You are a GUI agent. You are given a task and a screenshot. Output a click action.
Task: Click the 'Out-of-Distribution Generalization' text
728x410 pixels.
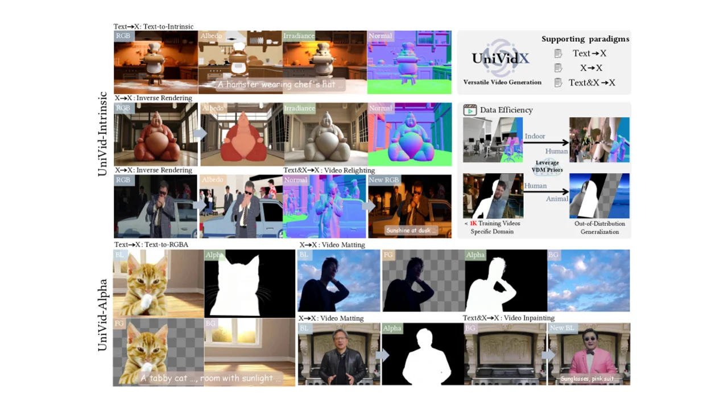[x=599, y=227]
